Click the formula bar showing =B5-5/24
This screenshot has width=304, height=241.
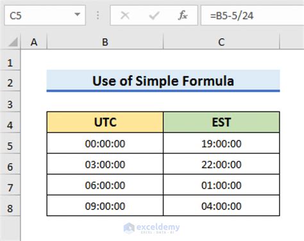(253, 15)
